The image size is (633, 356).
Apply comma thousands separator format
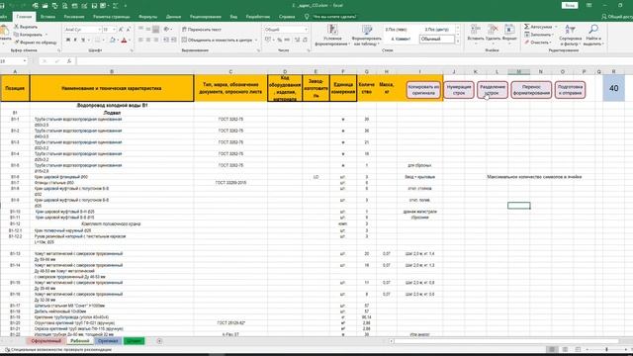point(287,40)
